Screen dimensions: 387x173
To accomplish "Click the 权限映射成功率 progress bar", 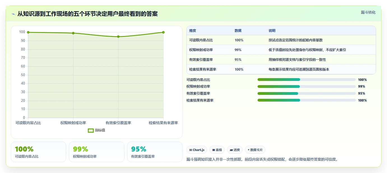I will click(x=307, y=86).
